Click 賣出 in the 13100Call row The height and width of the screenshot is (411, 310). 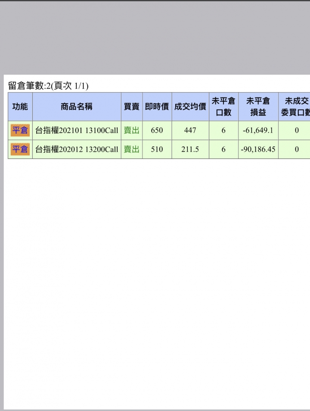click(132, 130)
